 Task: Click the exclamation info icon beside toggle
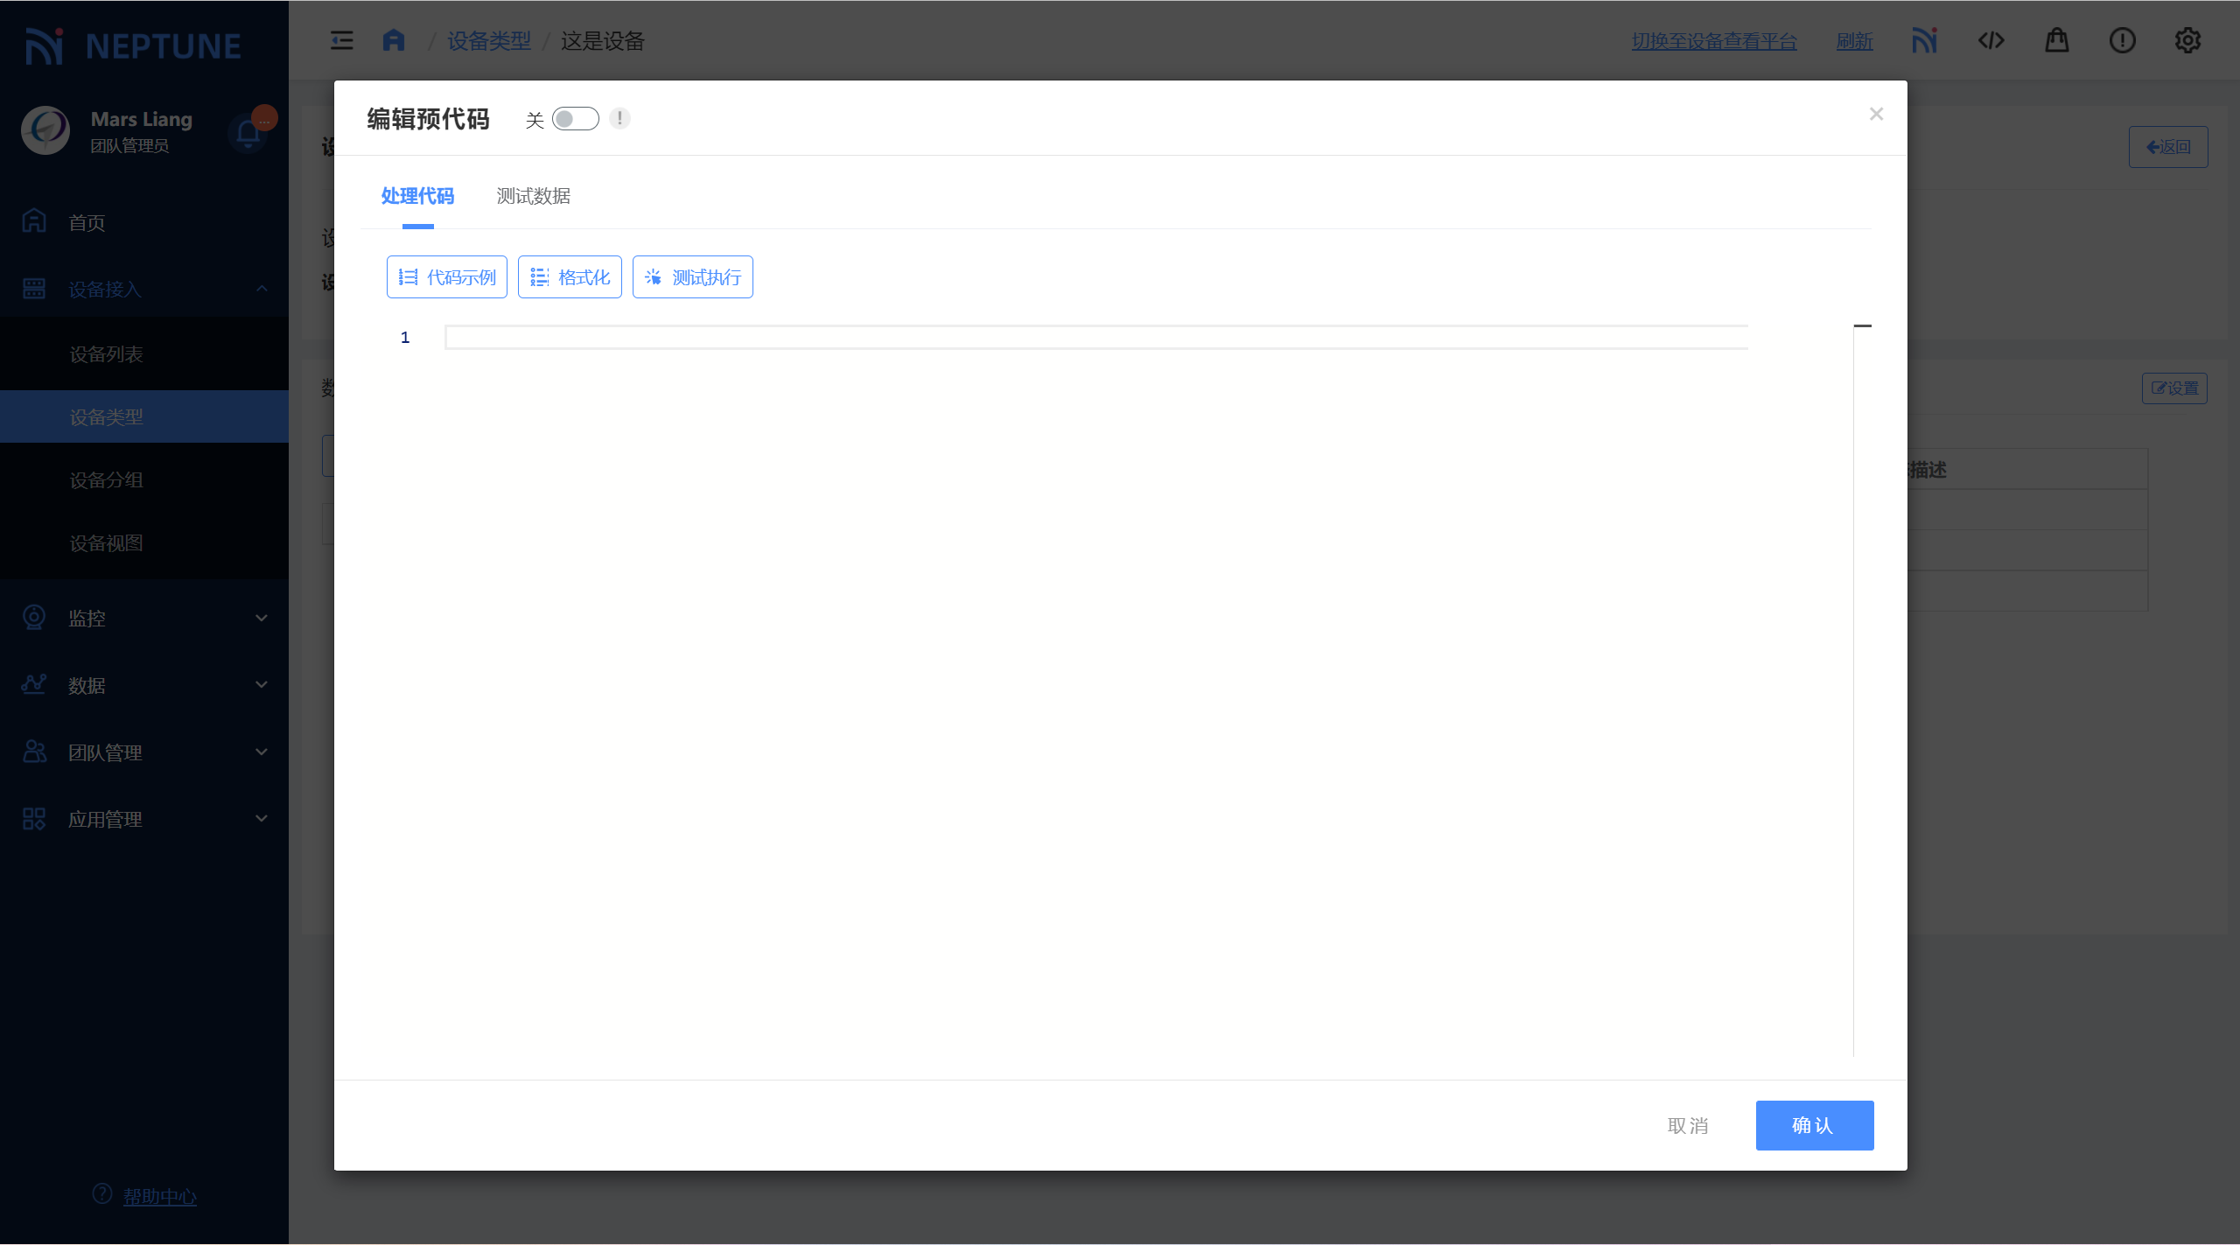(x=619, y=118)
